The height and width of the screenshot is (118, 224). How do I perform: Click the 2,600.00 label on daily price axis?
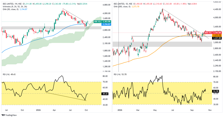tap(217, 55)
